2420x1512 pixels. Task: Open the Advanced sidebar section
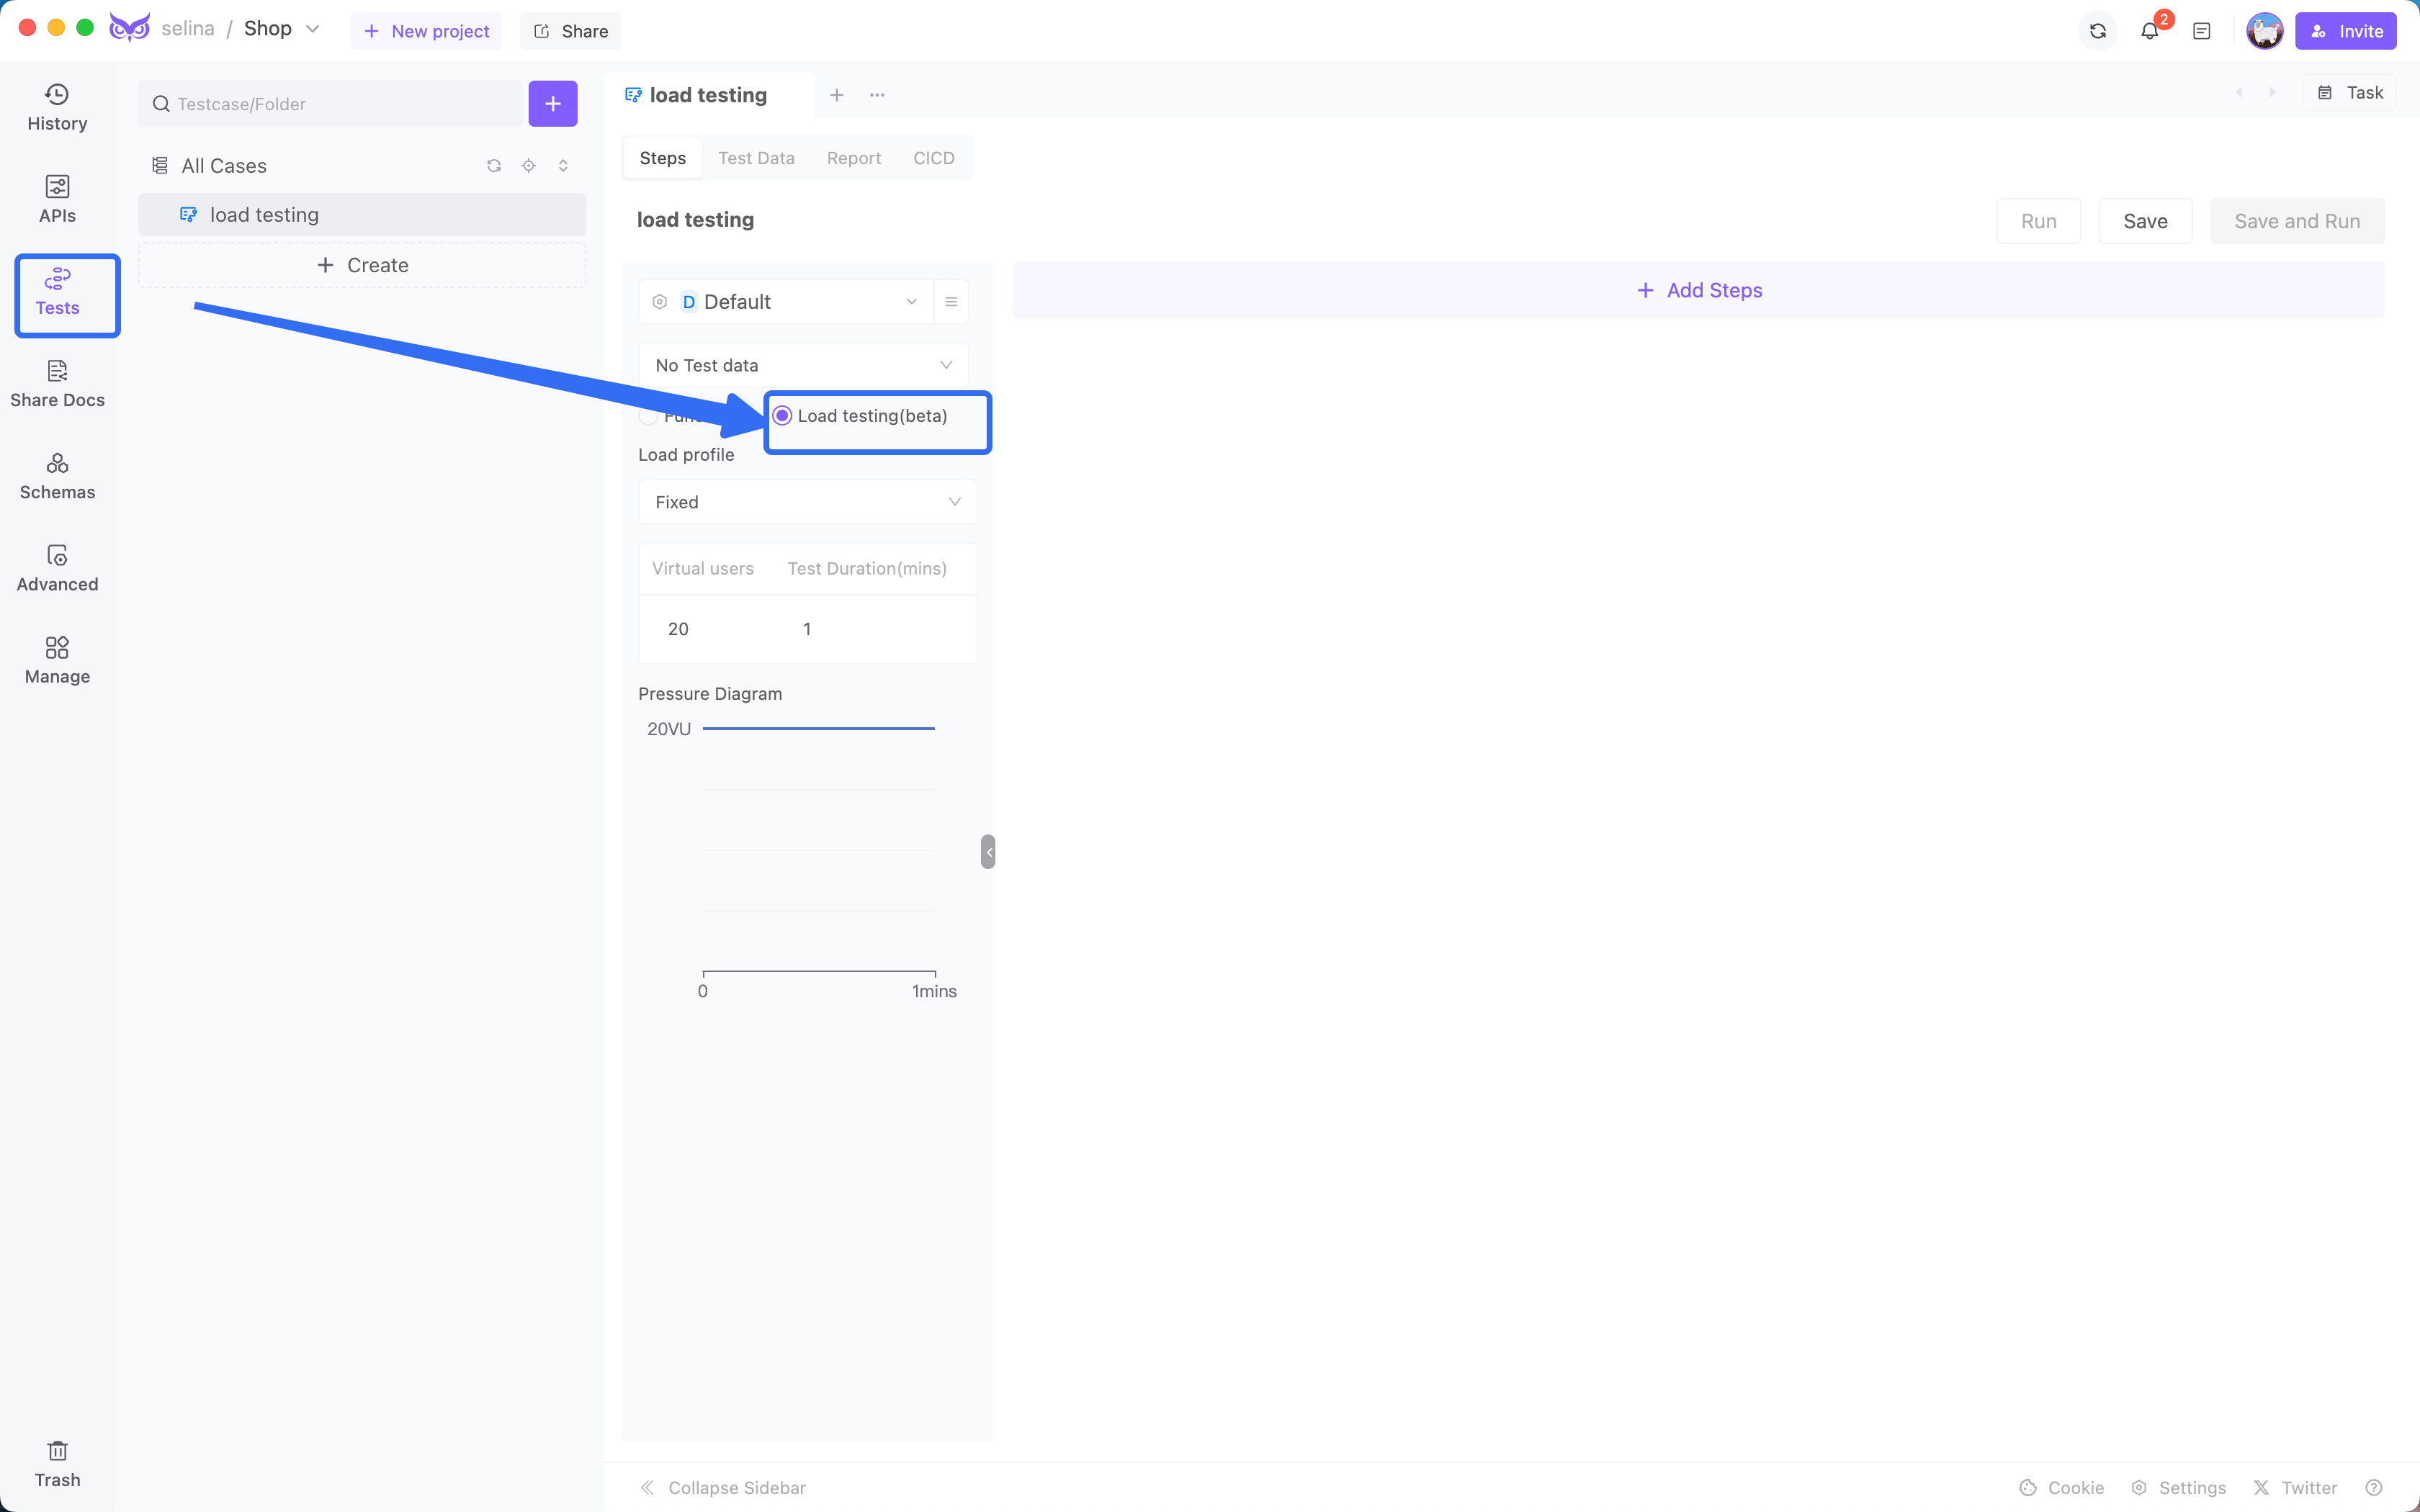[57, 569]
